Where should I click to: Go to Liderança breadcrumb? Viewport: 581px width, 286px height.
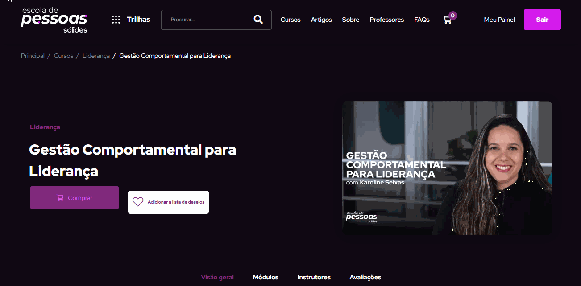(96, 56)
